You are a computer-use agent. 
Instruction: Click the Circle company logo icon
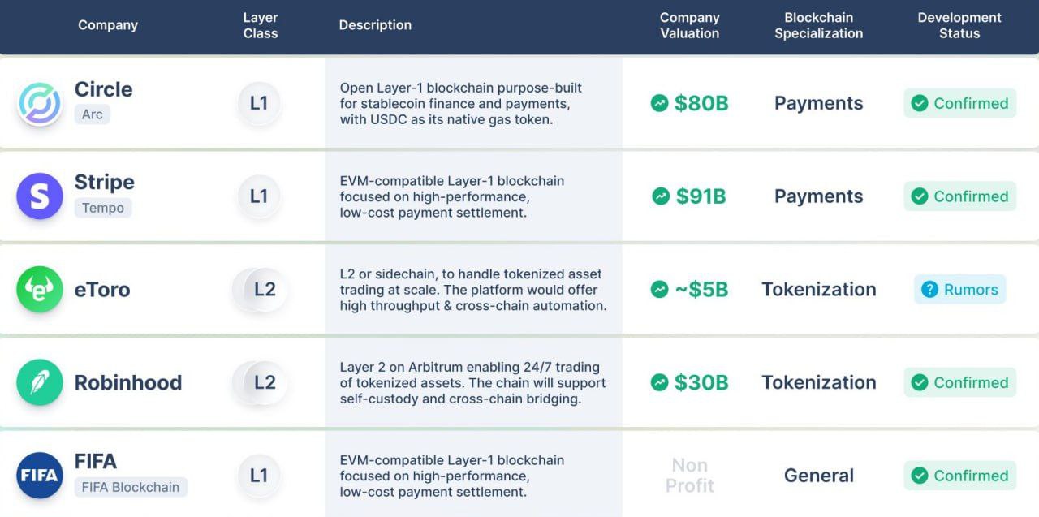click(39, 104)
